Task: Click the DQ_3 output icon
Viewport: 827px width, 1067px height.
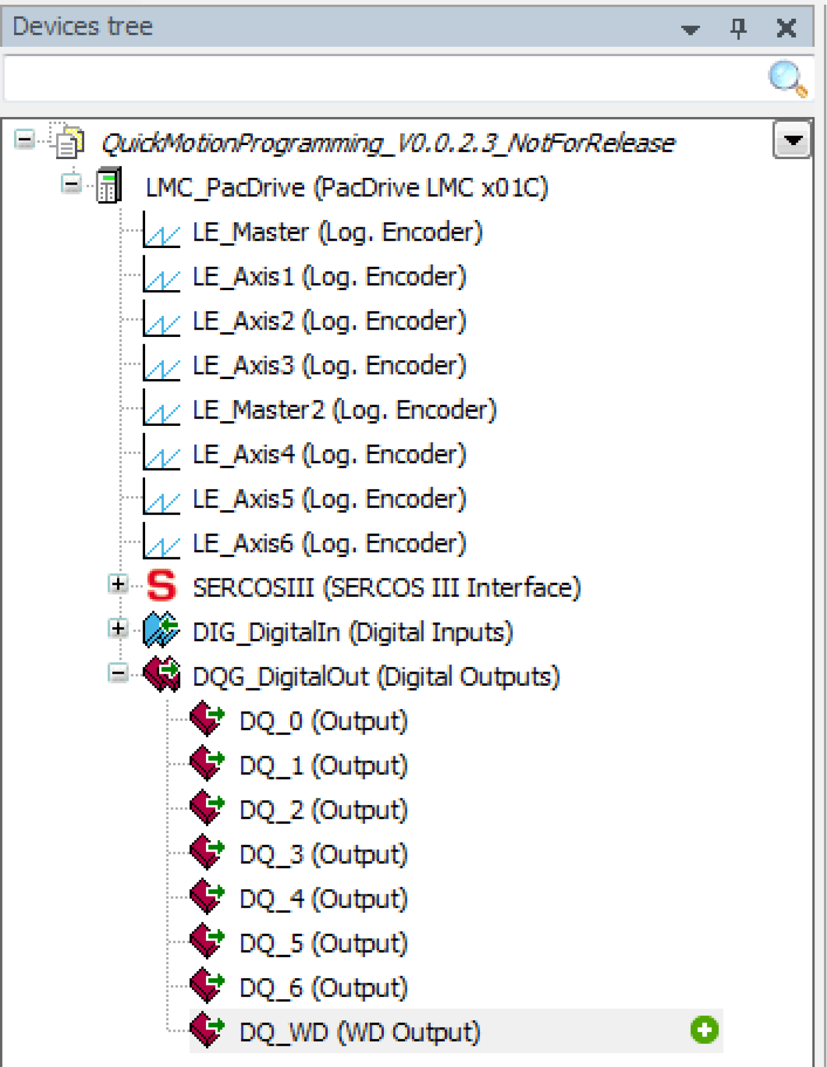Action: coord(207,853)
